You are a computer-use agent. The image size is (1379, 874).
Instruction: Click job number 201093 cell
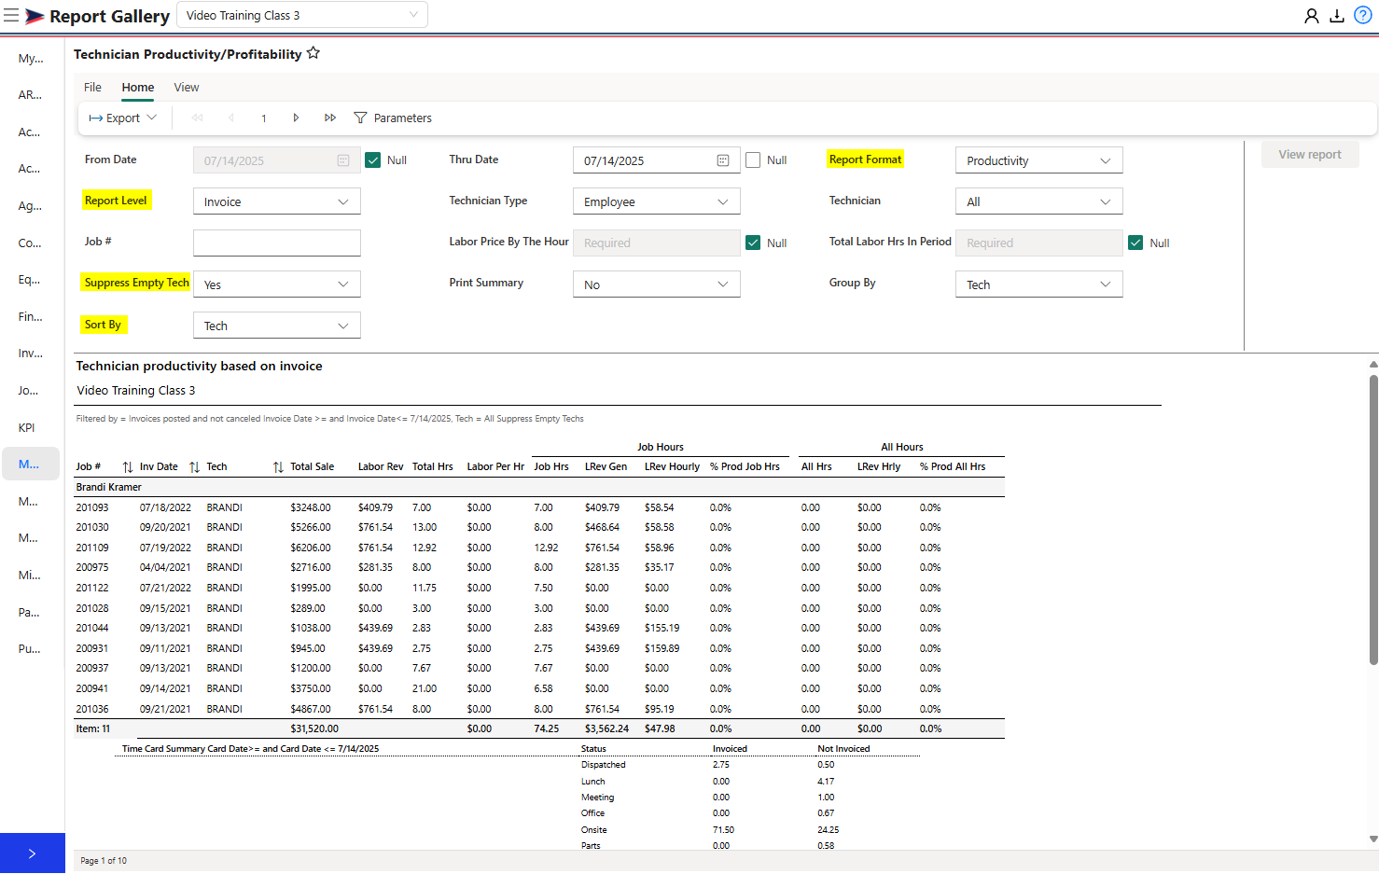[x=92, y=507]
